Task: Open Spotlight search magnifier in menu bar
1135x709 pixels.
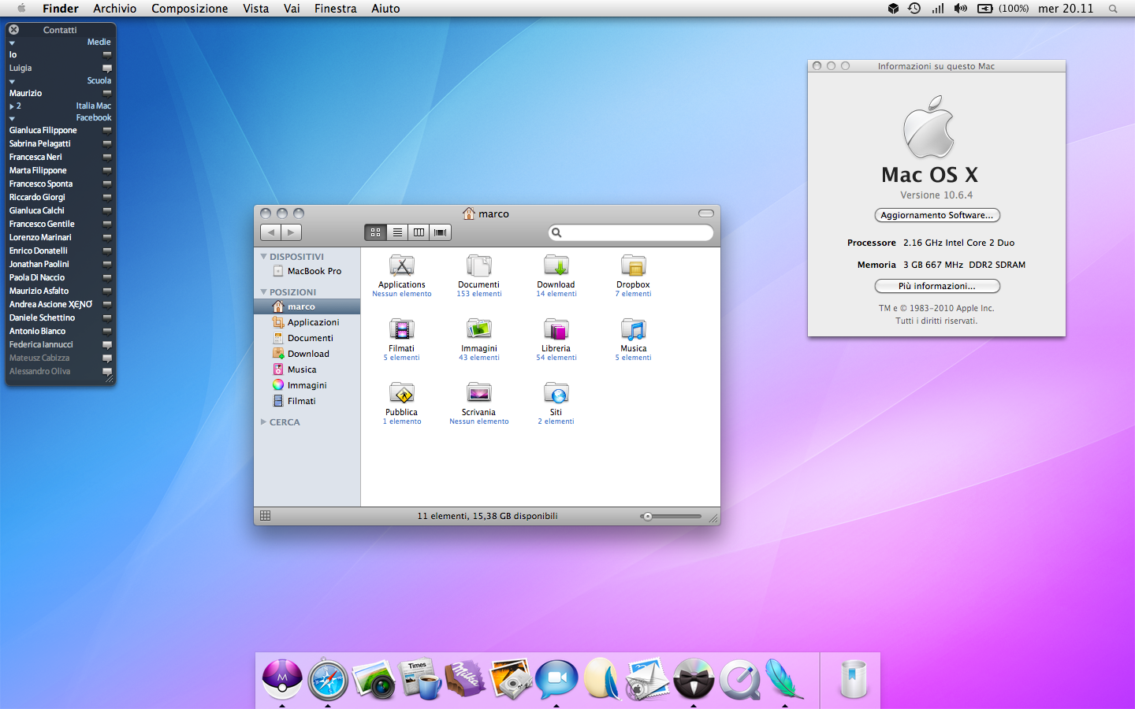Action: pyautogui.click(x=1113, y=9)
